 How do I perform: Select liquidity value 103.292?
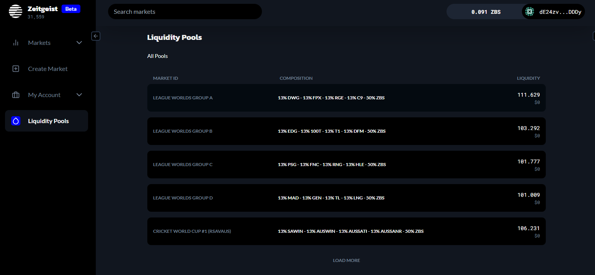point(529,128)
